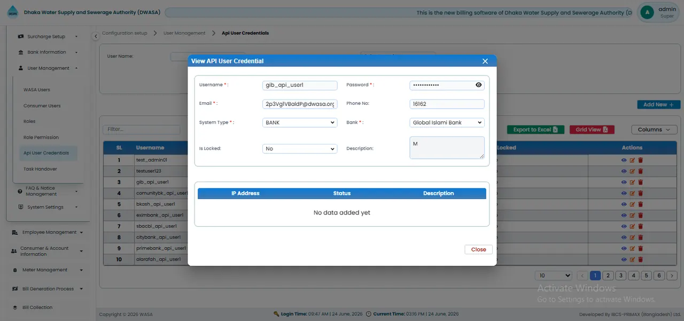The height and width of the screenshot is (321, 684).
Task: Delete row 5 bkash_api_user1 with trash icon
Action: point(641,204)
